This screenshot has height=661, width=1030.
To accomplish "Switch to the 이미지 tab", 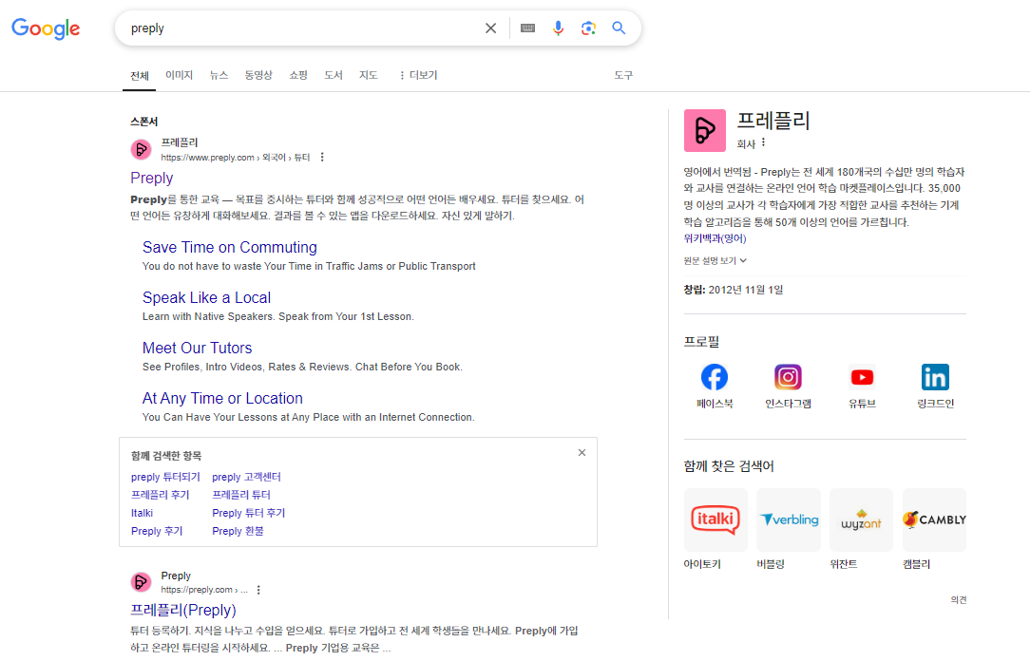I will click(x=179, y=75).
